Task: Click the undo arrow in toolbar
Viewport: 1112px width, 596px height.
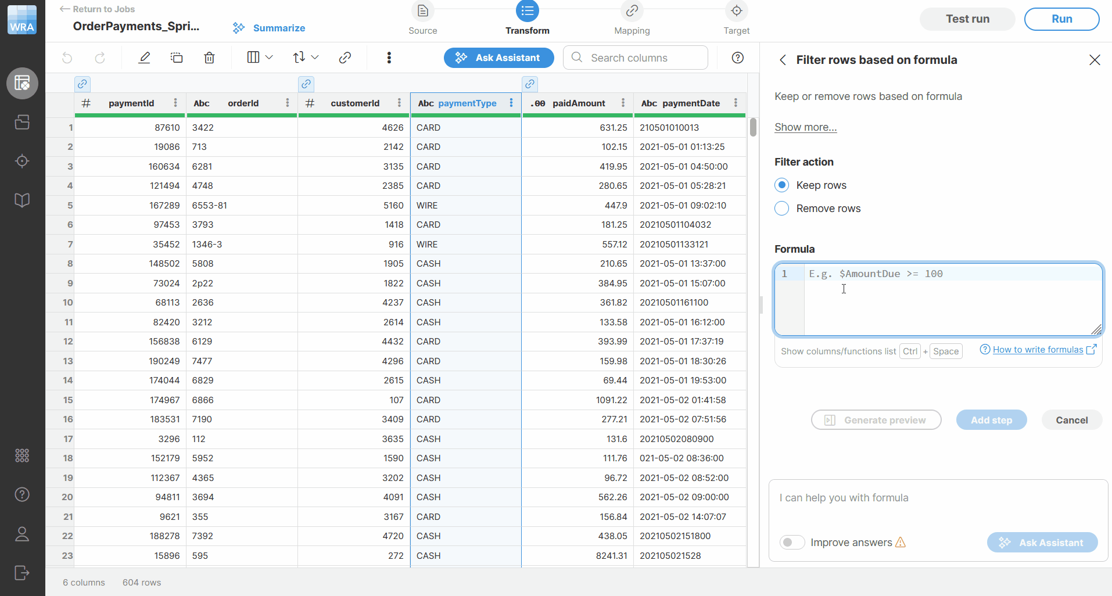Action: coord(67,58)
